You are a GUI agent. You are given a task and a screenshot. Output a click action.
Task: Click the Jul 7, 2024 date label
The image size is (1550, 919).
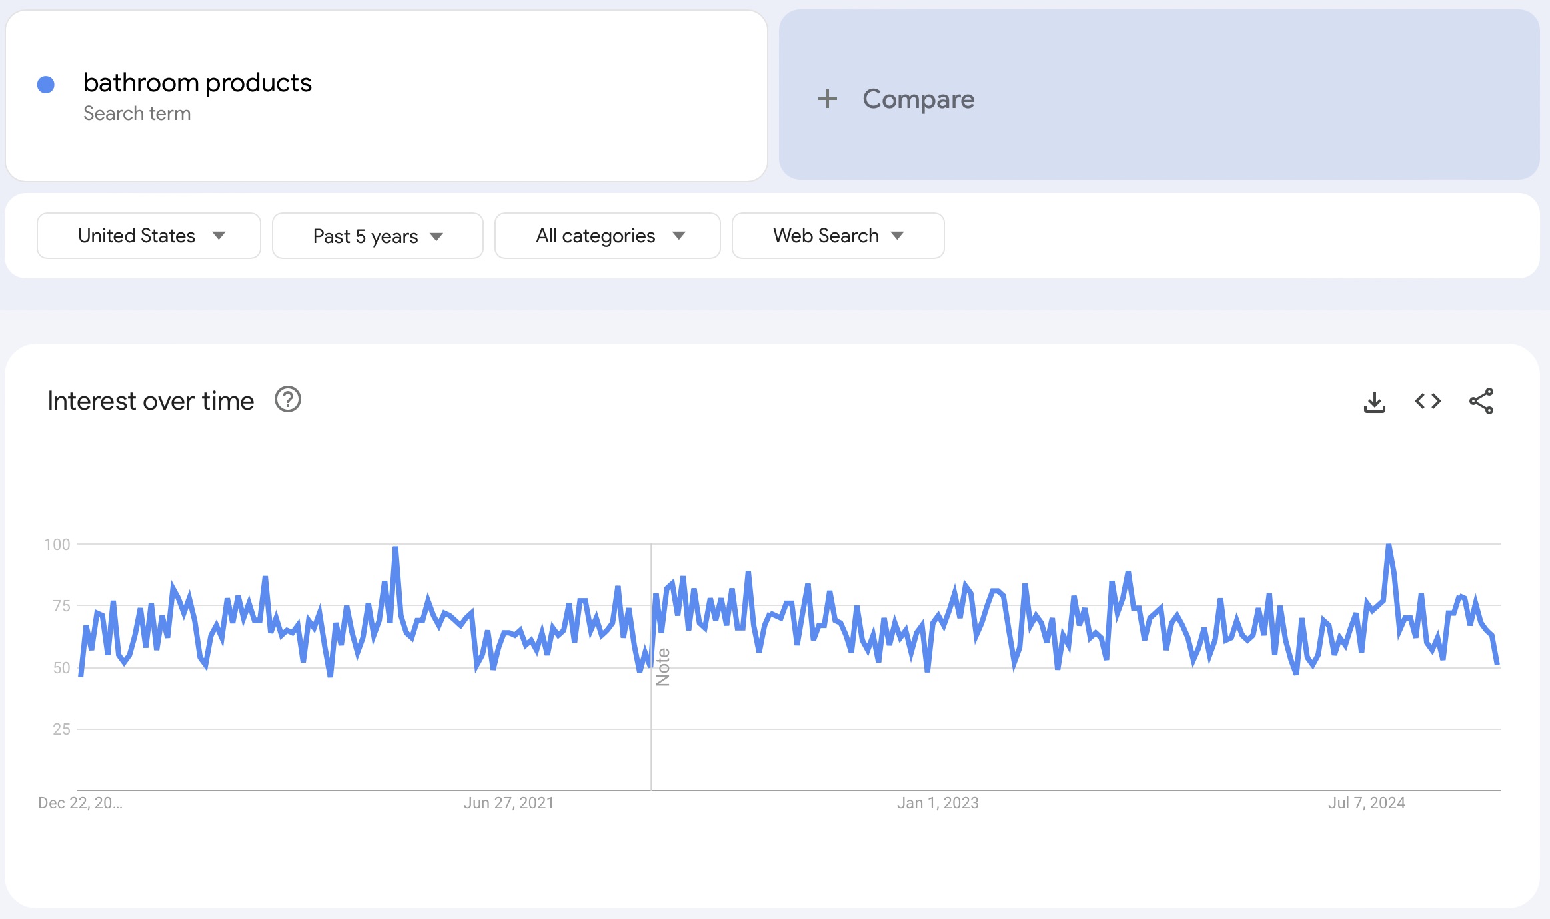click(x=1368, y=802)
